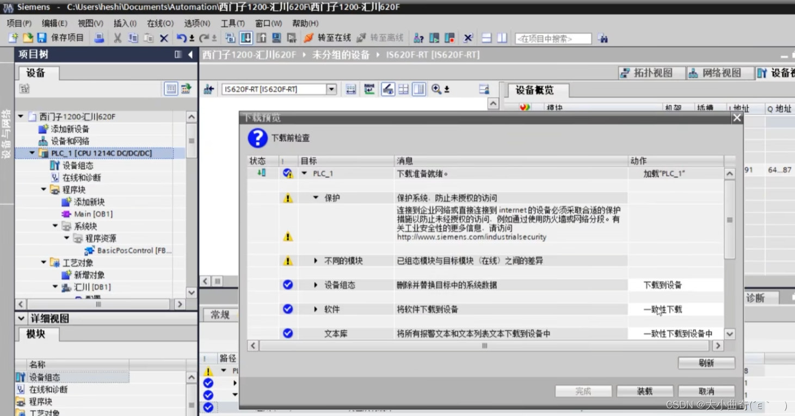Viewport: 795px width, 416px height.
Task: Click the Open project toolbar icon
Action: click(27, 38)
